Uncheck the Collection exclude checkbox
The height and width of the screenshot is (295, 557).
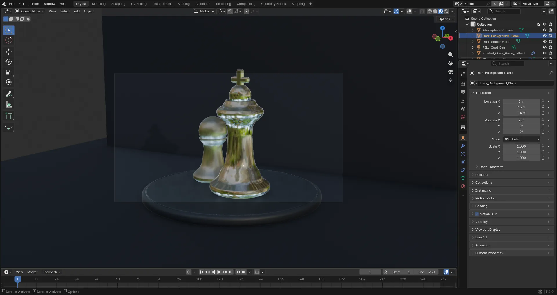539,24
